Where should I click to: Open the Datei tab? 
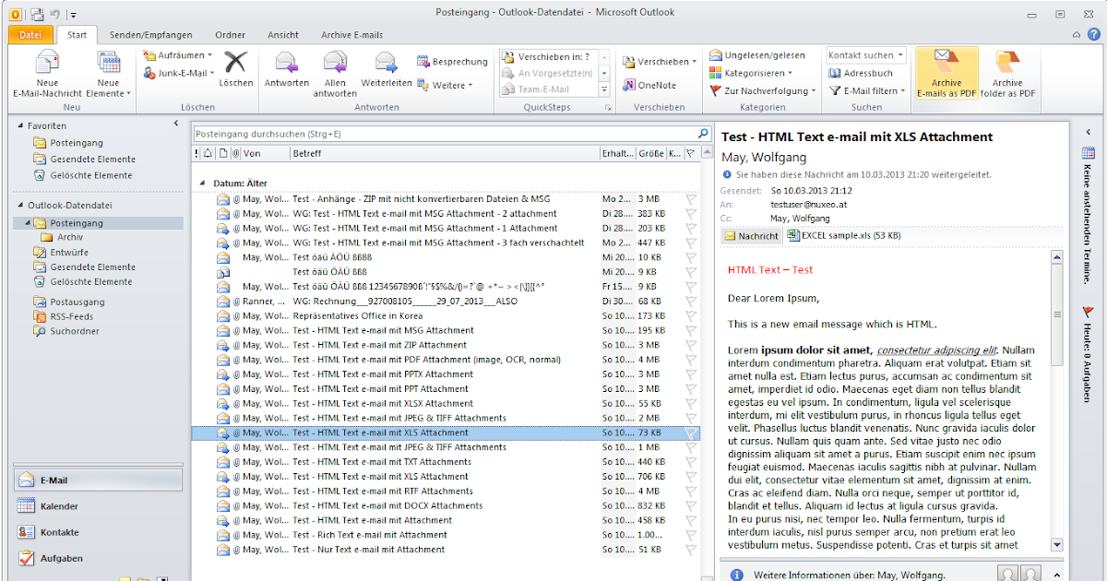[x=30, y=35]
